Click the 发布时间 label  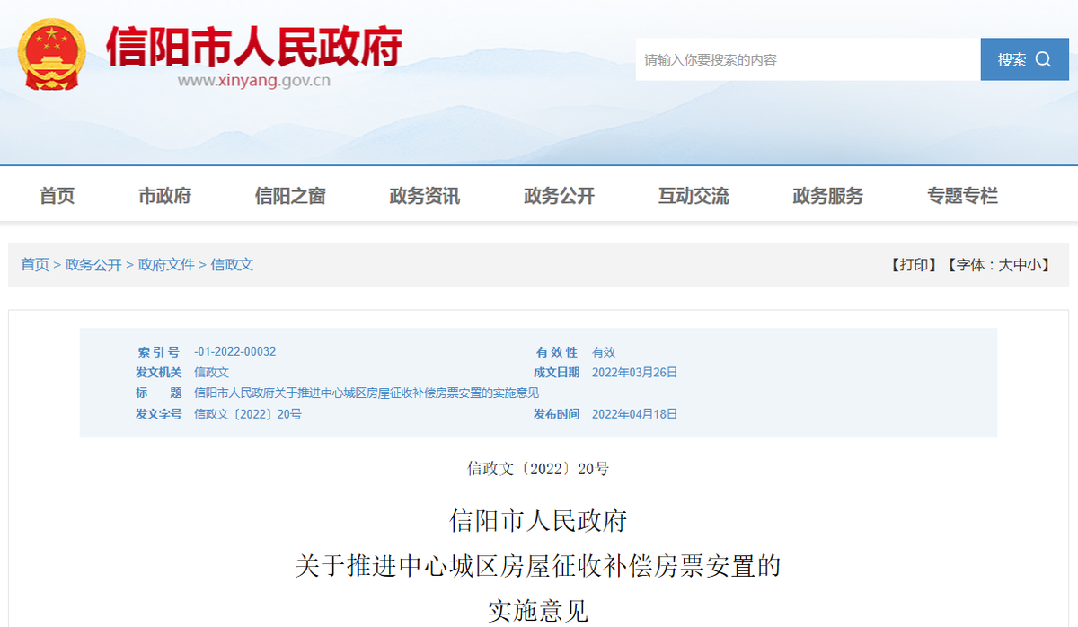pyautogui.click(x=556, y=414)
